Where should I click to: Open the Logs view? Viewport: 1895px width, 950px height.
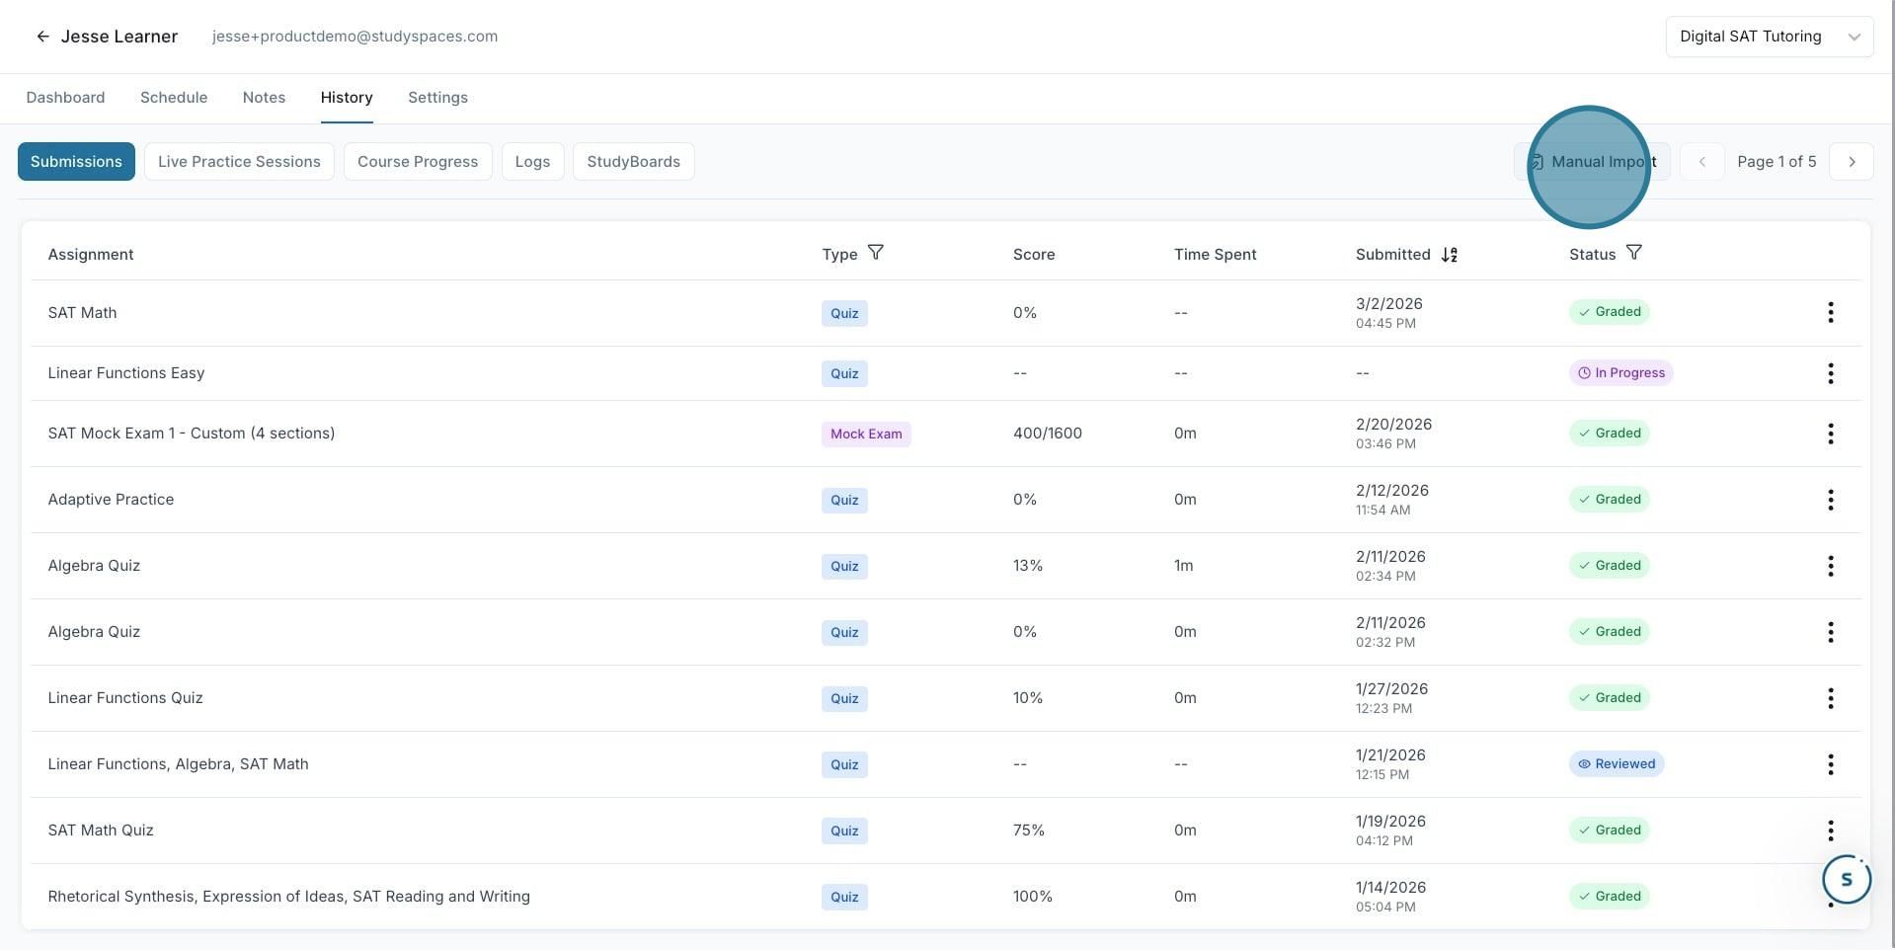(532, 162)
